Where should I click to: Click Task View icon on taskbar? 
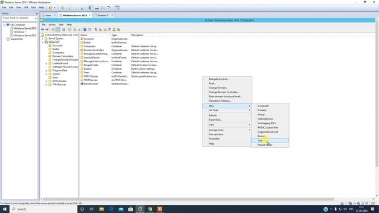92,209
